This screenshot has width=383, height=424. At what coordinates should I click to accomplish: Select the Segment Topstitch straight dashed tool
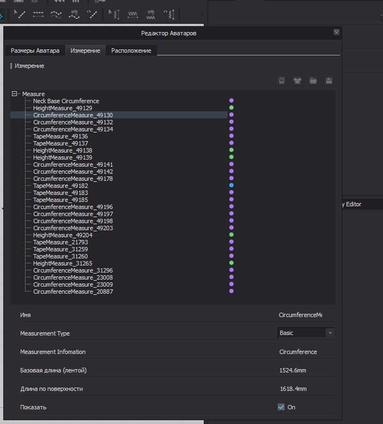click(x=38, y=14)
